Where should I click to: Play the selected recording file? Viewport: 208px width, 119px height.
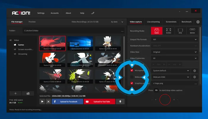(x=42, y=102)
